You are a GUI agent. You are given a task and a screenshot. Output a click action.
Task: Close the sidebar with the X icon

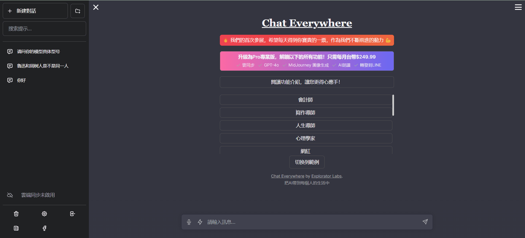[96, 7]
